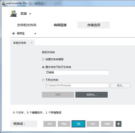Viewport: 135px width, 133px height.
Task: Select the TIF output format
Action: [x=78, y=124]
